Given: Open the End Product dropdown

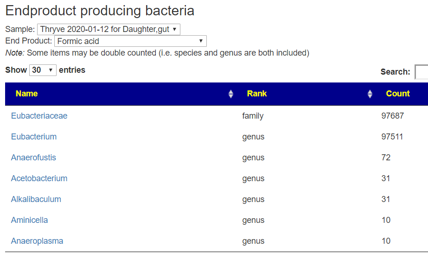Looking at the screenshot, I should coord(130,41).
